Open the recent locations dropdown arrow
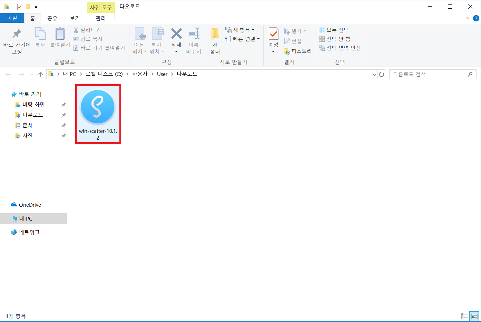481x322 pixels. pos(32,75)
